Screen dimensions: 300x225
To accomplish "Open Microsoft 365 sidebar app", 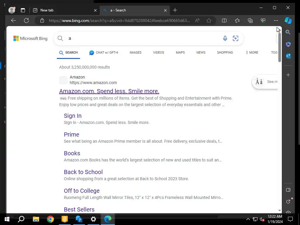I will [288, 44].
